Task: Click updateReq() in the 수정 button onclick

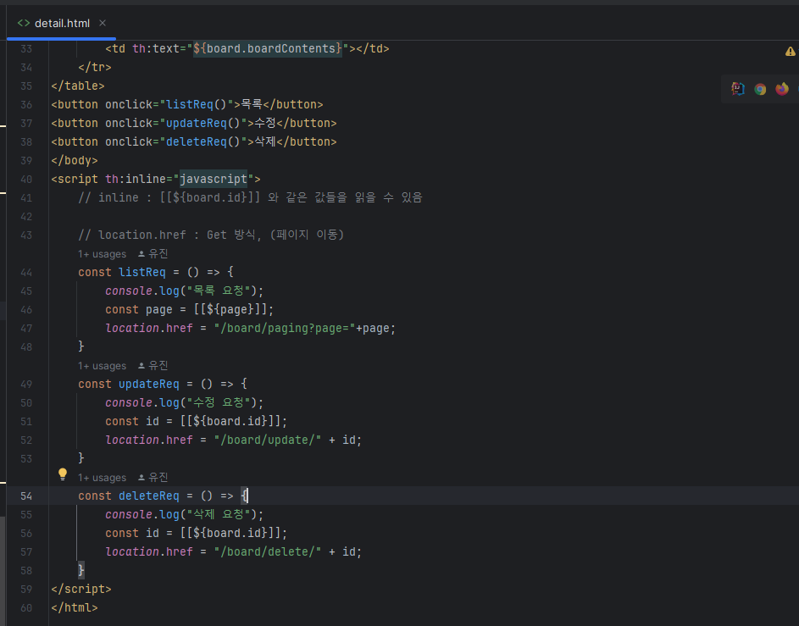Action: (203, 124)
